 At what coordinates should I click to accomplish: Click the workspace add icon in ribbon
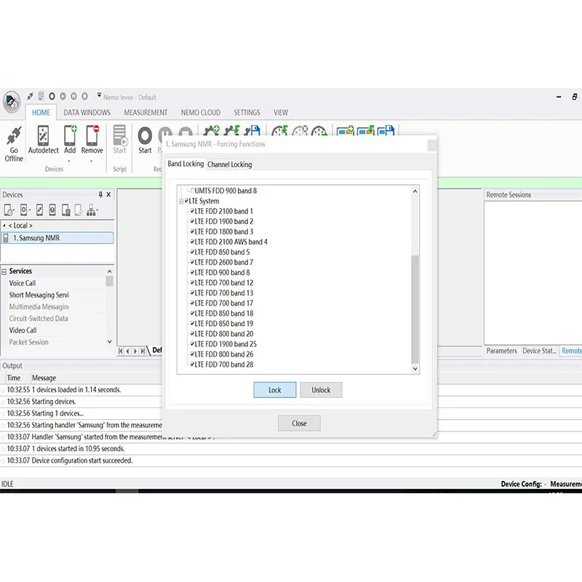tap(345, 130)
